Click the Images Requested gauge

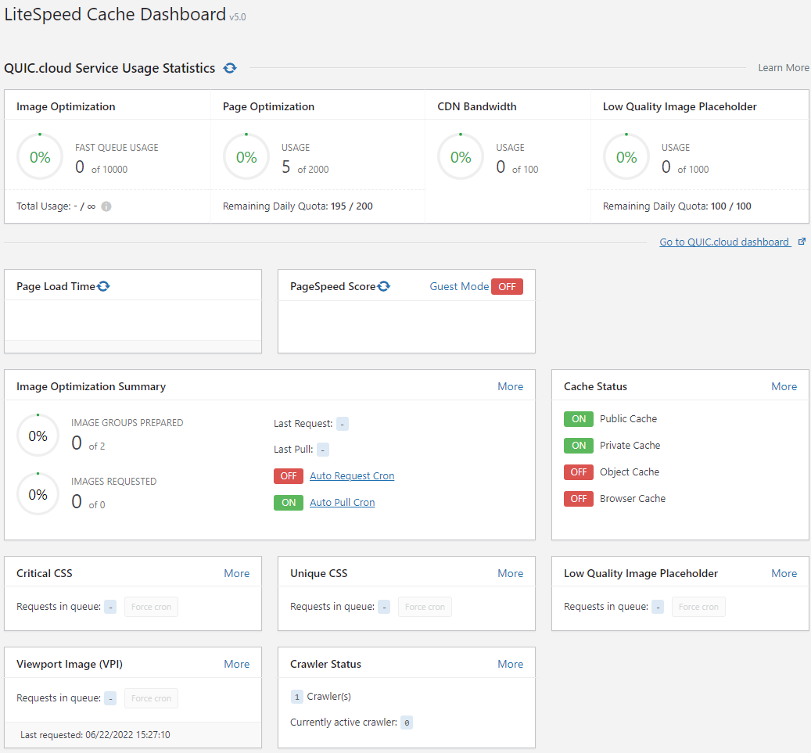[38, 494]
